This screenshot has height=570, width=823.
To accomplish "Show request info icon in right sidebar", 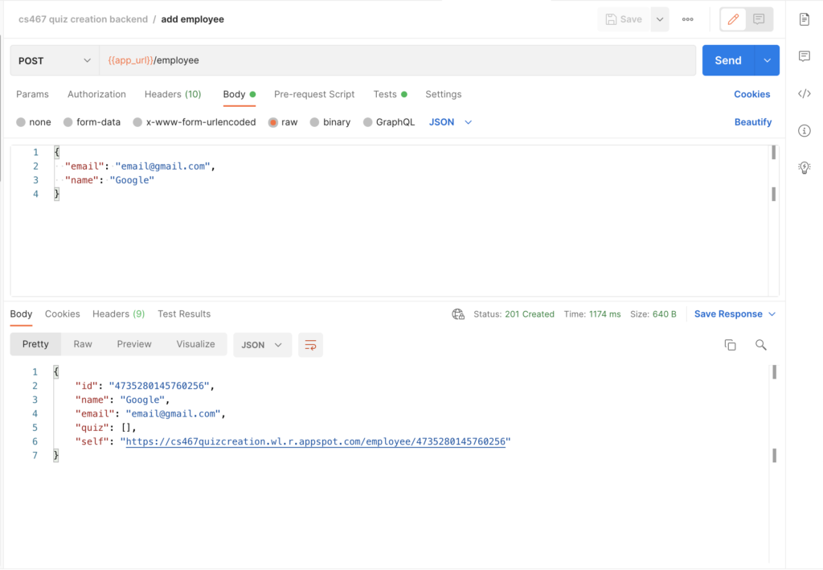I will [x=804, y=131].
